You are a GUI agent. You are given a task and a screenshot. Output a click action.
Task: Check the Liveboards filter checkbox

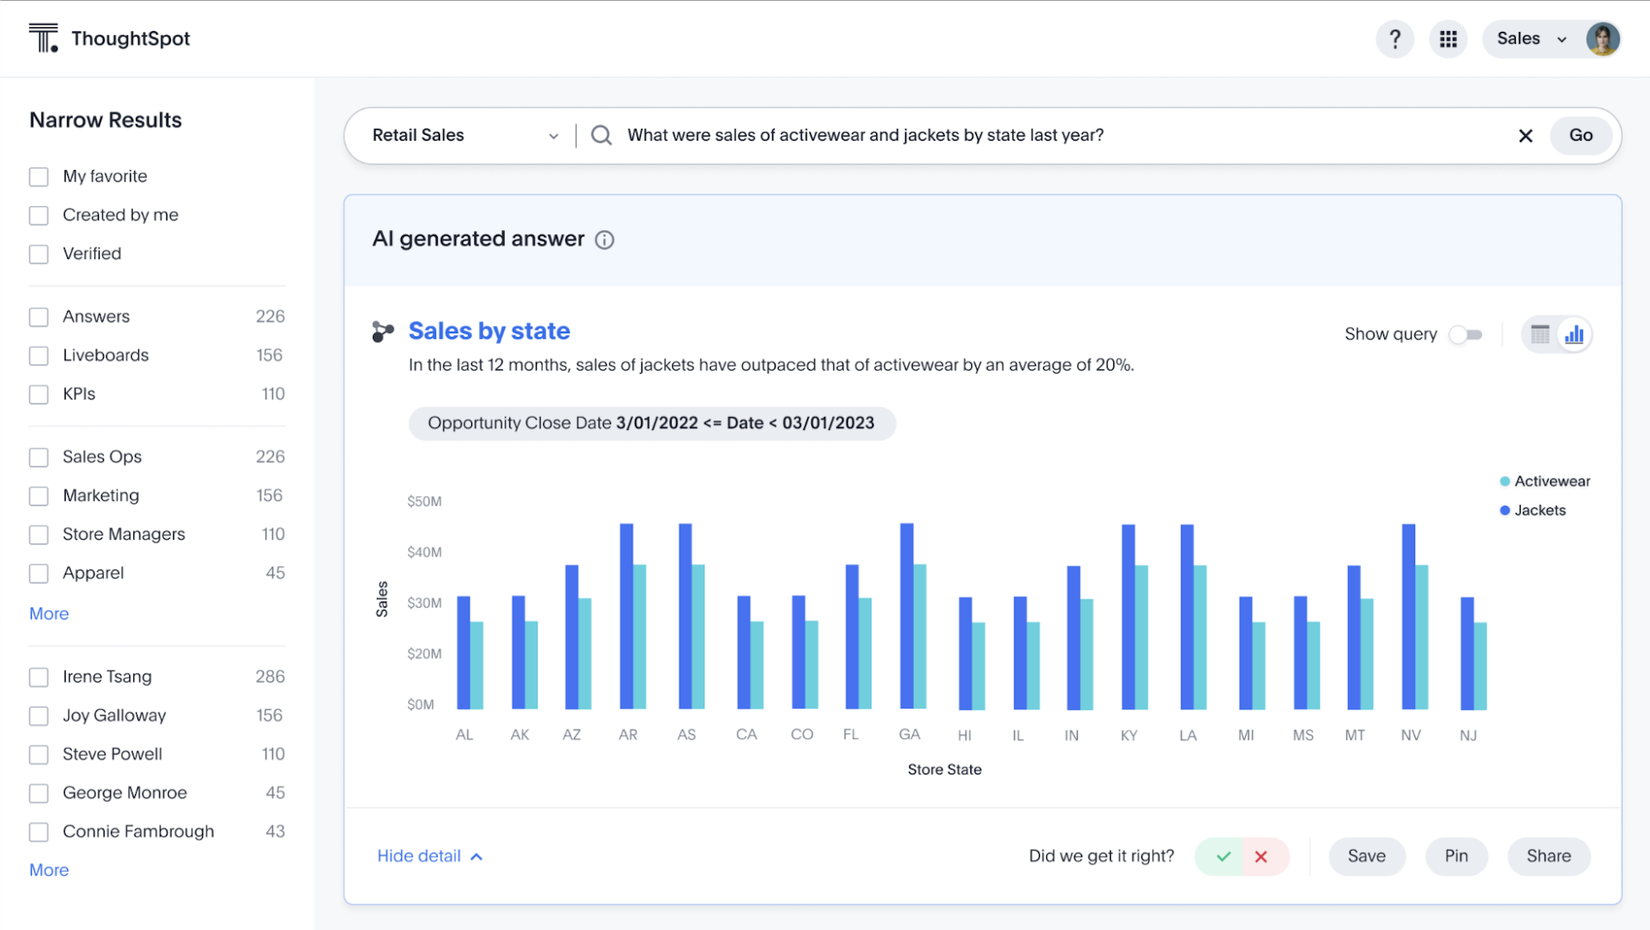[38, 356]
